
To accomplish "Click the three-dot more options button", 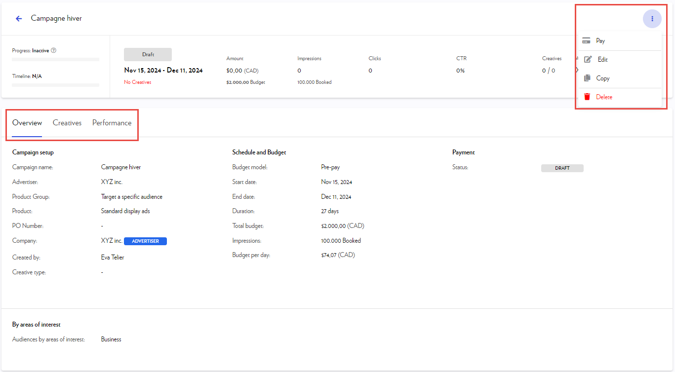I will click(652, 19).
